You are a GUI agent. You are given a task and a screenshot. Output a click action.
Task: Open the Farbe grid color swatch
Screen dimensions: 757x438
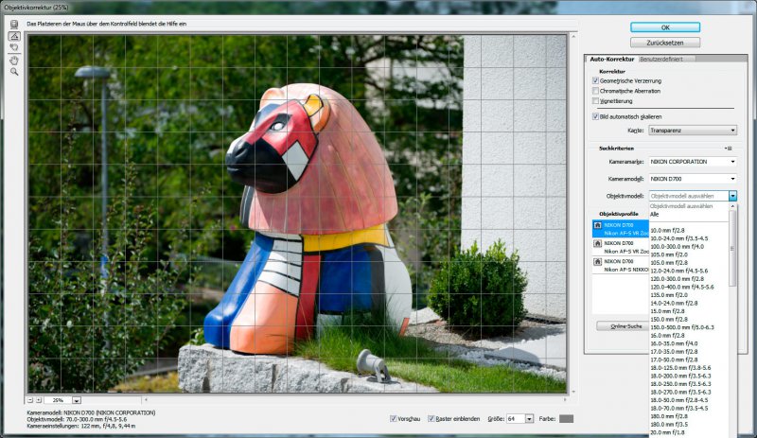coord(566,419)
